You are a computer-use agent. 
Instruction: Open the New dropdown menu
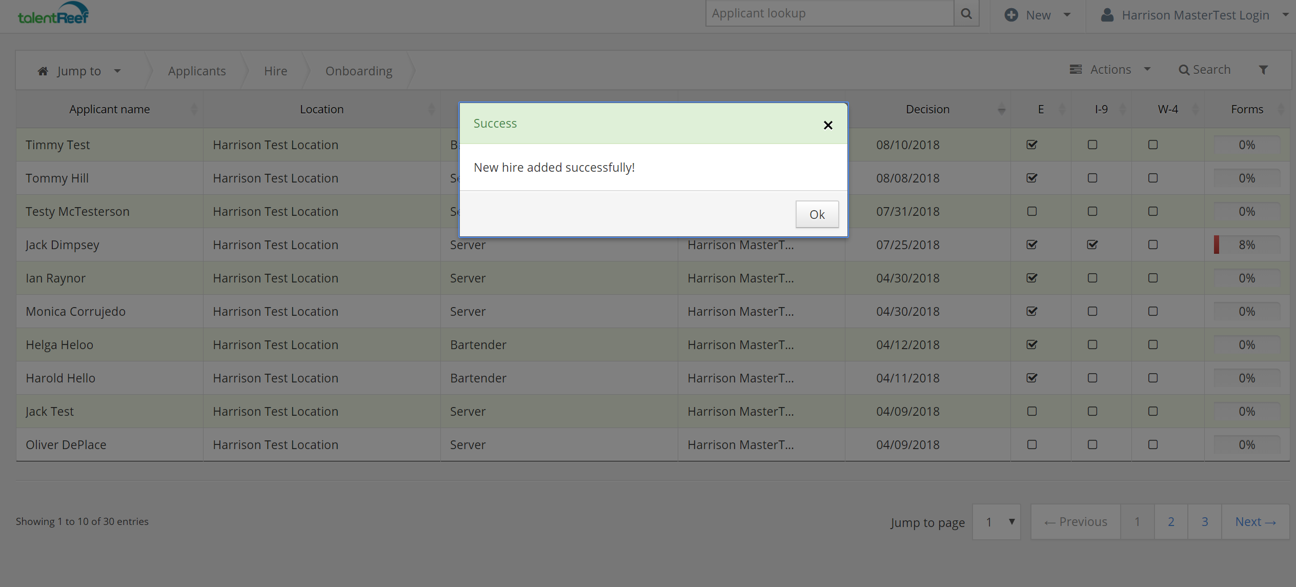pyautogui.click(x=1067, y=15)
